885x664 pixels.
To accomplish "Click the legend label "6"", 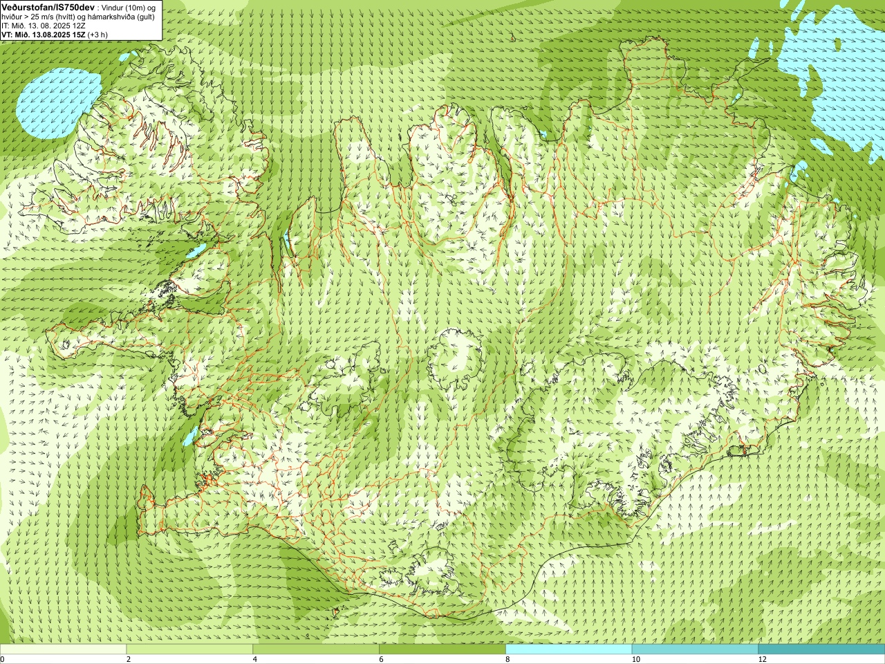I will pyautogui.click(x=382, y=659).
